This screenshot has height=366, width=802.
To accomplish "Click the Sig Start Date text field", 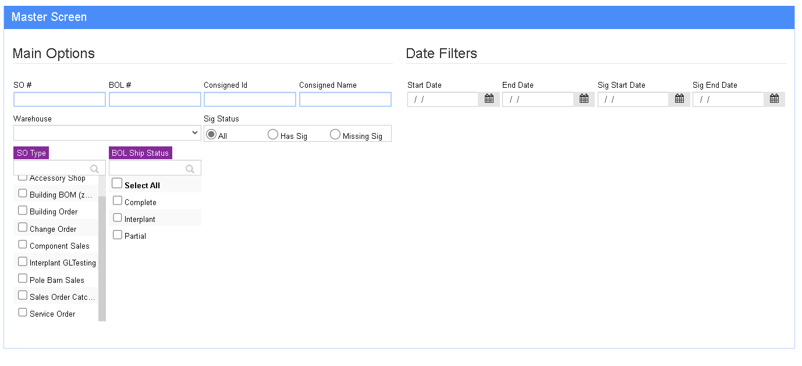I will tap(633, 99).
